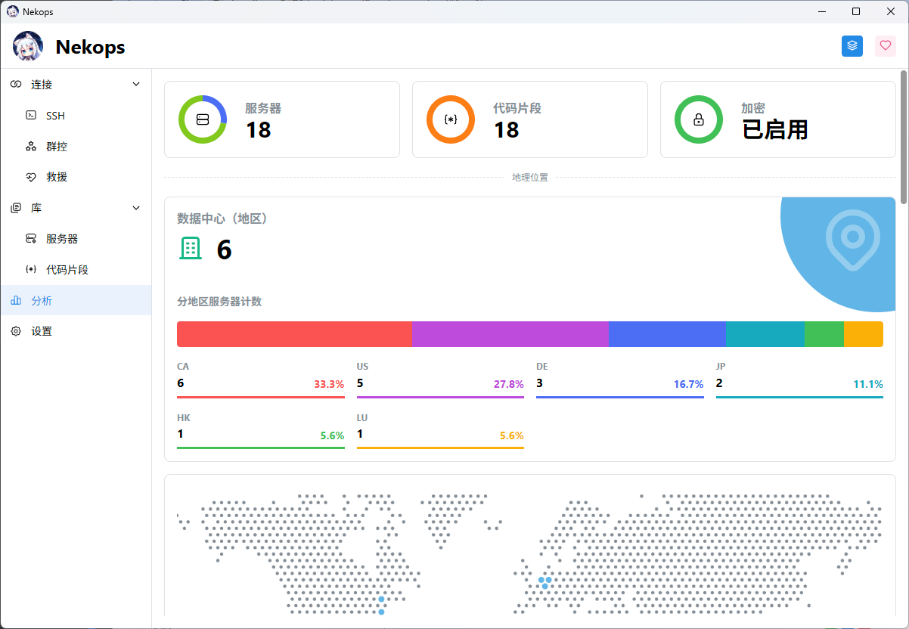This screenshot has height=629, width=909.
Task: Click the Nekops avatar logo
Action: point(28,47)
